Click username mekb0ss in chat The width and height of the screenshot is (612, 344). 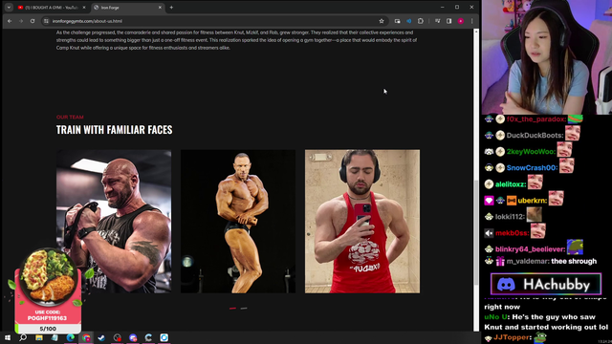pyautogui.click(x=512, y=233)
